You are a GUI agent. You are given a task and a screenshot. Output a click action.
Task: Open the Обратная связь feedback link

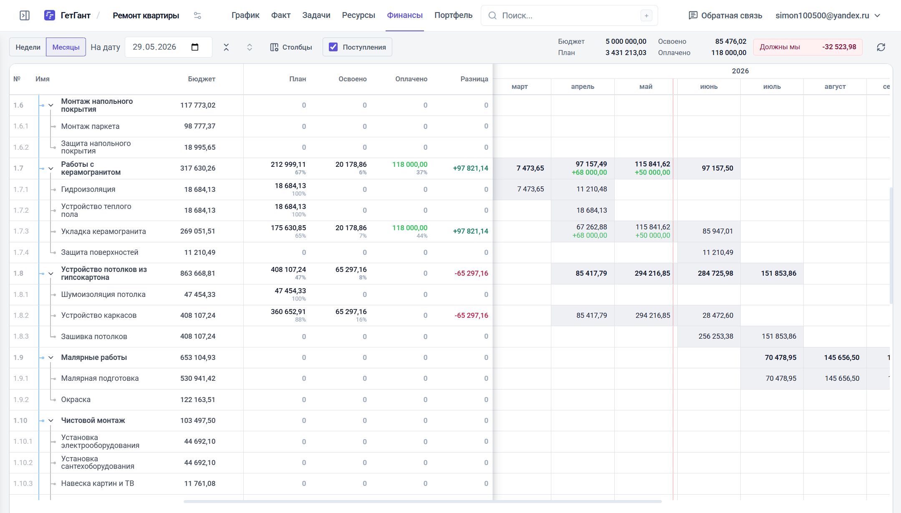pos(725,15)
